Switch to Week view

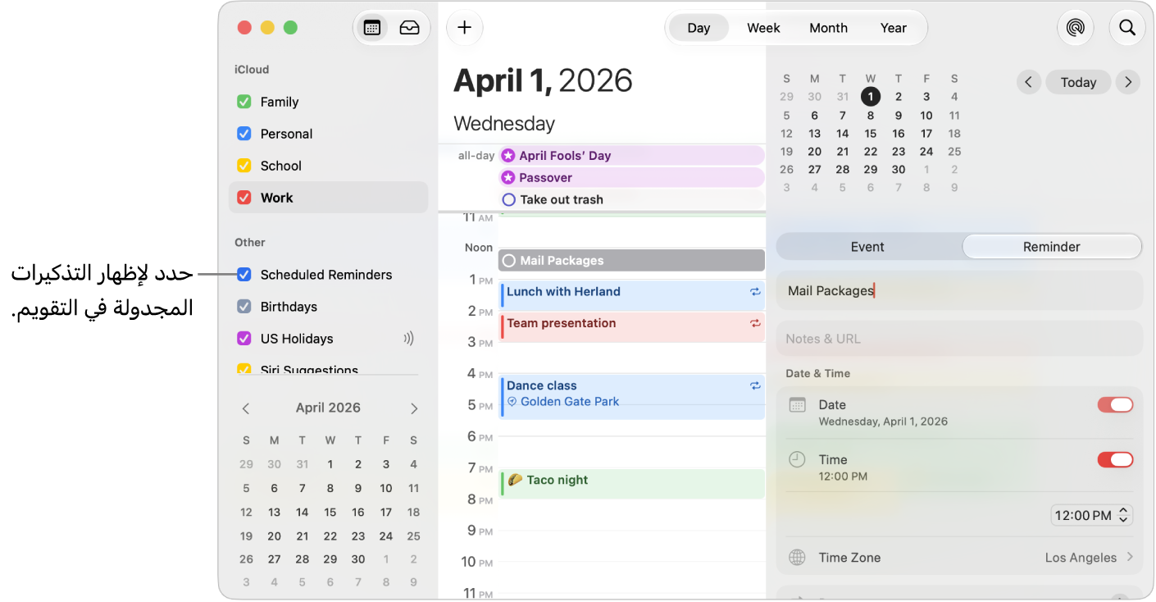(x=763, y=28)
